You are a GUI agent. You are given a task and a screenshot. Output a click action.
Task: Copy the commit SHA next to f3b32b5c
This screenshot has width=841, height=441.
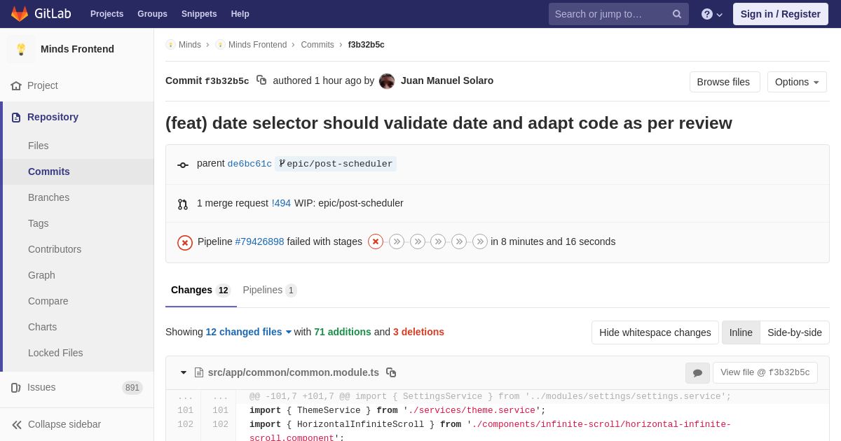[261, 80]
